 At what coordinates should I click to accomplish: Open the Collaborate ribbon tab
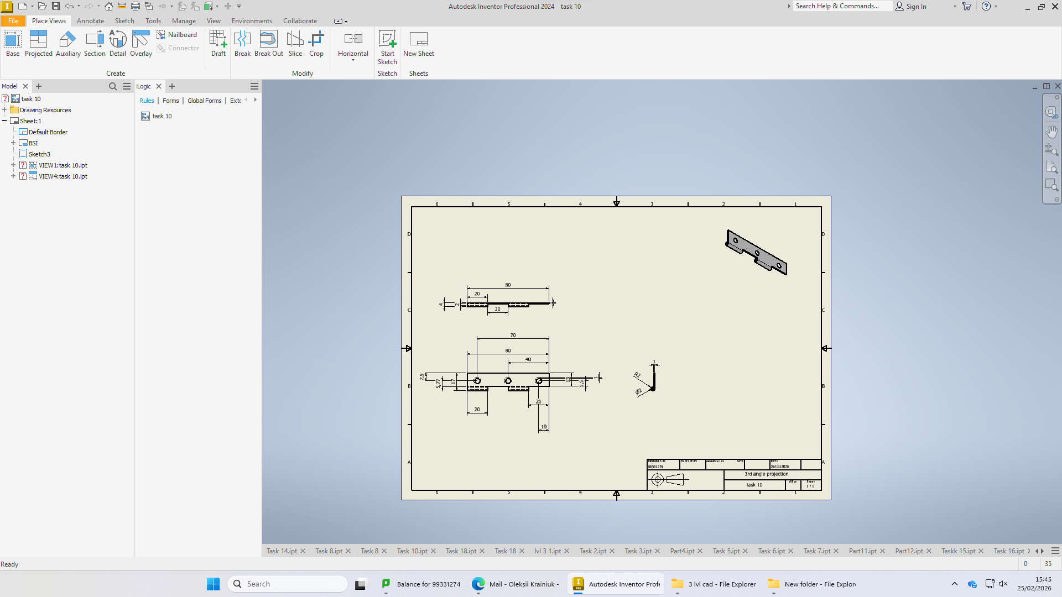pos(300,21)
